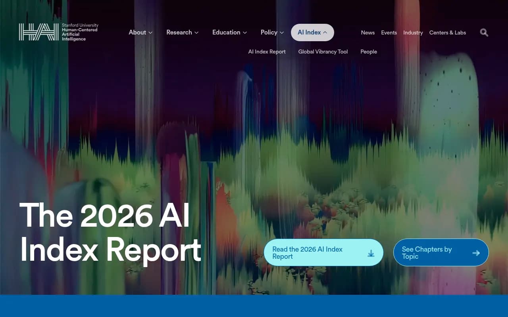
Task: Open the AI Index Report submenu item
Action: [x=267, y=52]
